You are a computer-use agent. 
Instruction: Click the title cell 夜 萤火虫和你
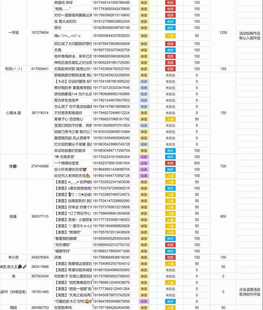[x=72, y=21]
